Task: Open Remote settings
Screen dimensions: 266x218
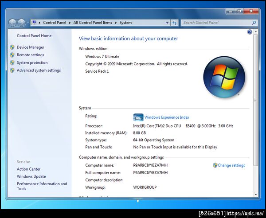Action: pos(30,55)
